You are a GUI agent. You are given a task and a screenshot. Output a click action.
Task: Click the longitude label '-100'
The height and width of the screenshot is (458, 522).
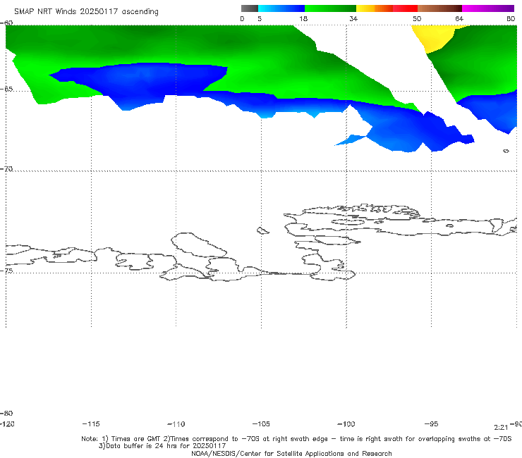point(346,423)
